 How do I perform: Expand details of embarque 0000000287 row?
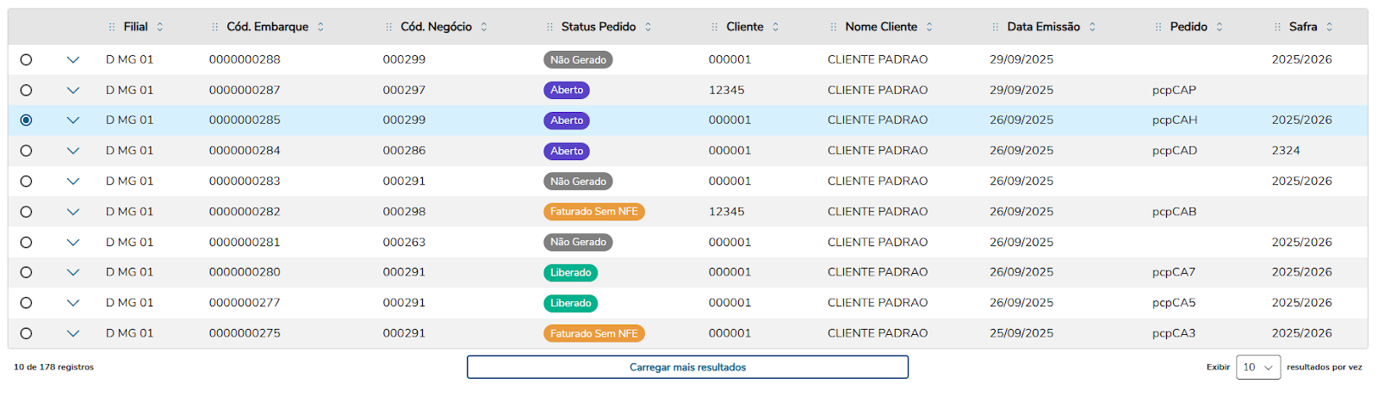point(73,90)
